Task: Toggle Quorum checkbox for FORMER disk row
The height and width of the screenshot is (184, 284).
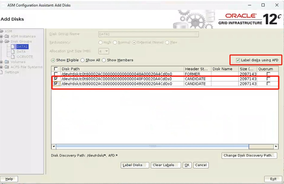Action: click(269, 74)
